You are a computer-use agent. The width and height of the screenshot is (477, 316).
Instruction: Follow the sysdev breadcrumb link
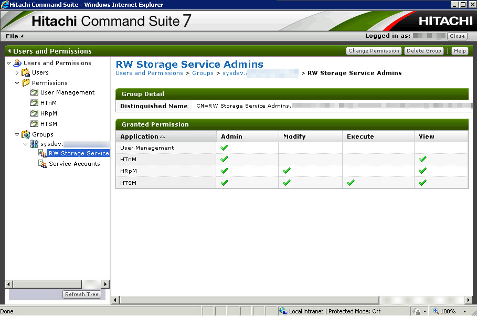click(234, 73)
